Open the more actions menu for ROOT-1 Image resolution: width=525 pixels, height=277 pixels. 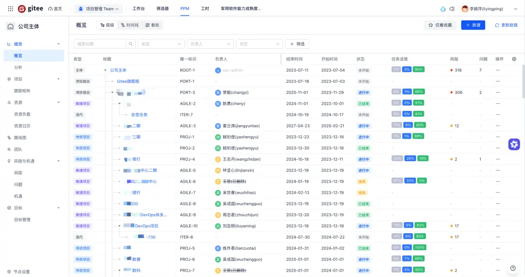coord(498,70)
